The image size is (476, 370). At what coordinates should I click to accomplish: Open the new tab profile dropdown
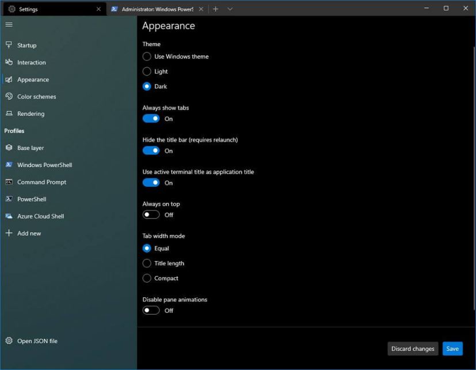coord(230,9)
